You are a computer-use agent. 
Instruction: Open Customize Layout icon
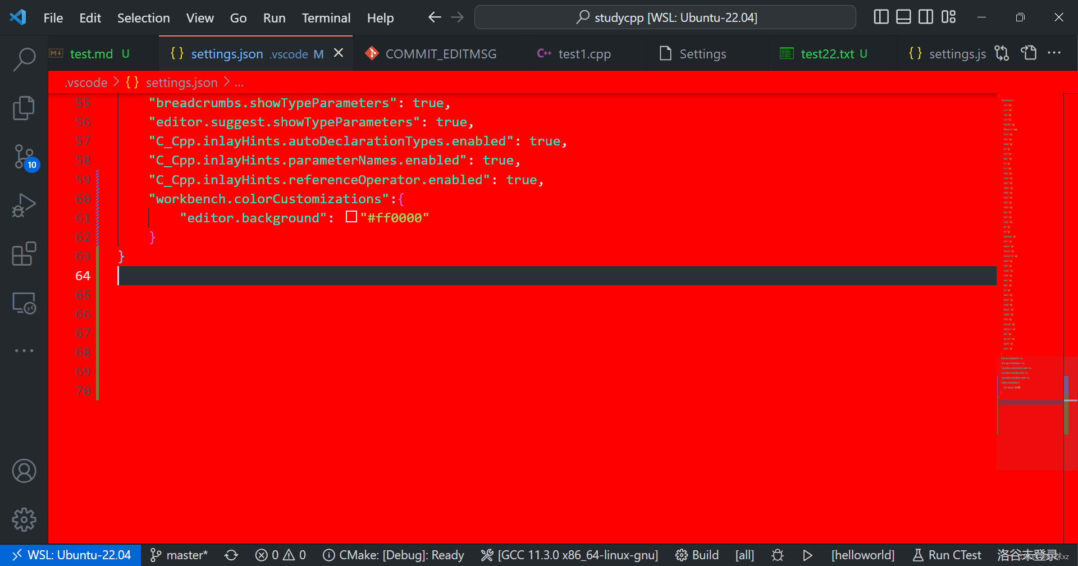[948, 17]
